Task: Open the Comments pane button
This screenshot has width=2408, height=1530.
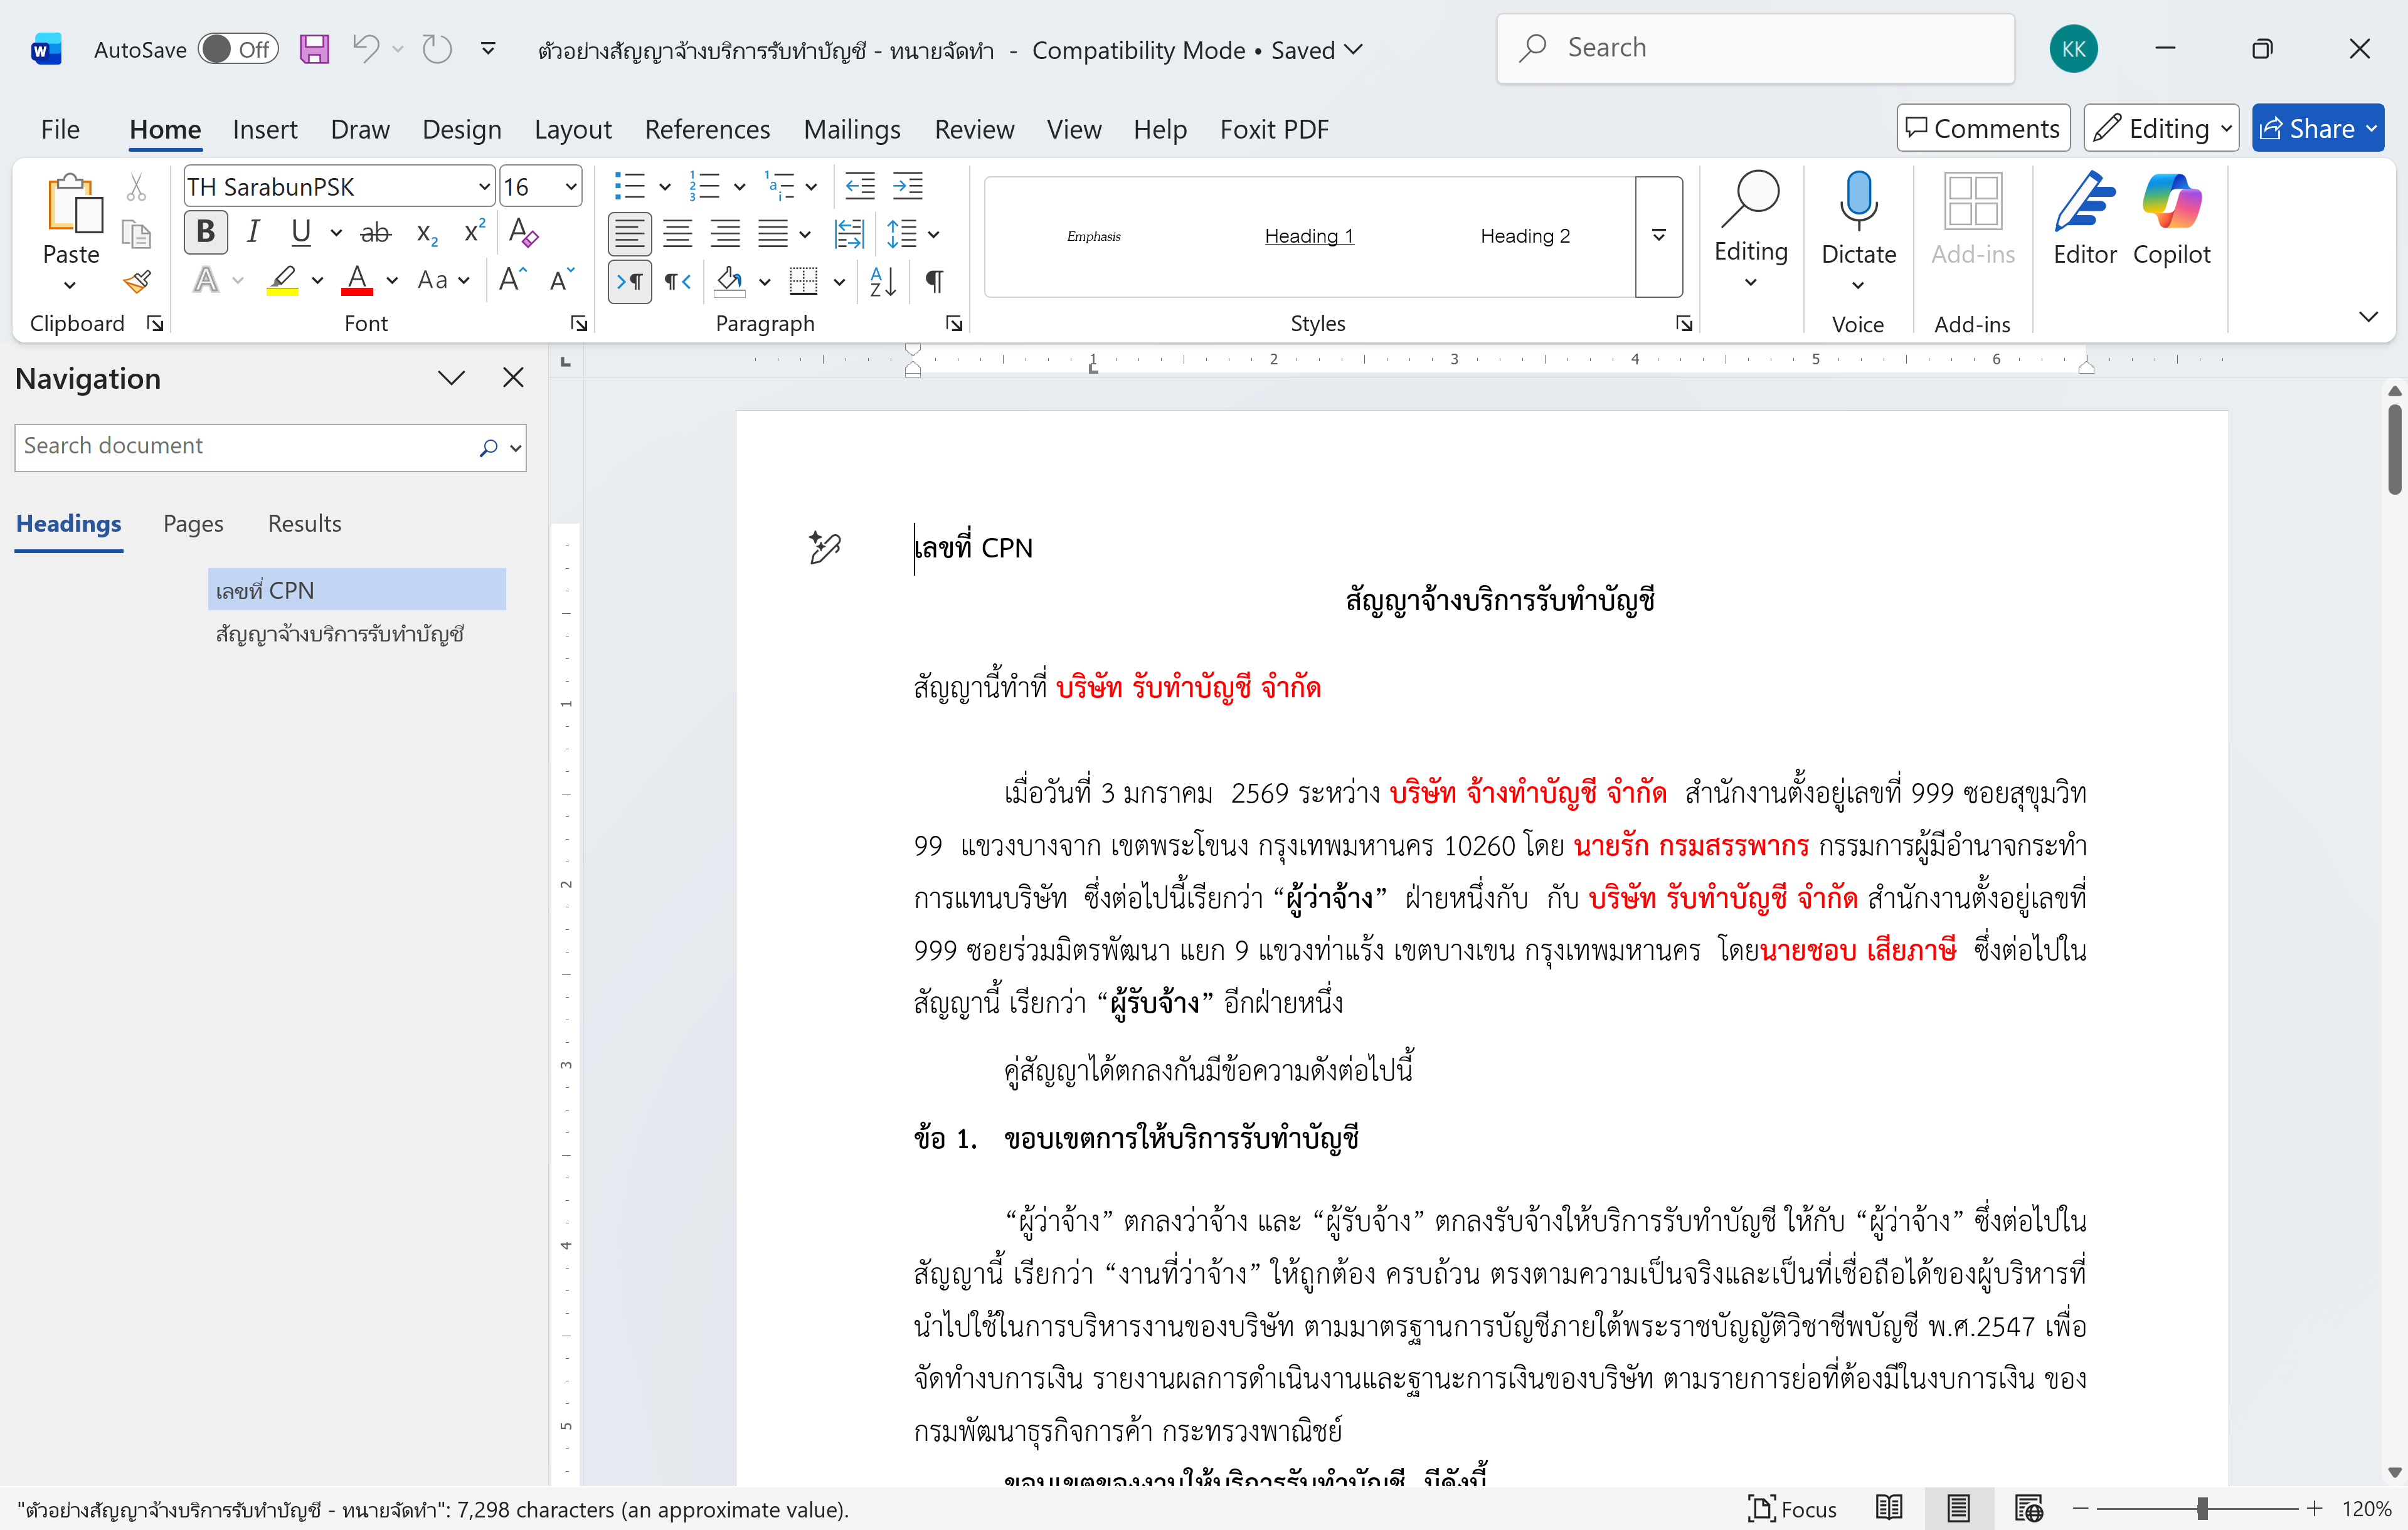Action: pos(1982,128)
